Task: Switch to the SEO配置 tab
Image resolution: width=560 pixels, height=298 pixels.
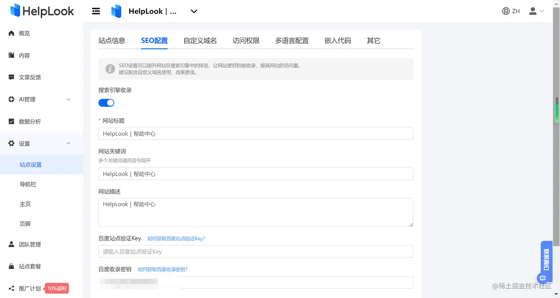Action: pyautogui.click(x=154, y=41)
